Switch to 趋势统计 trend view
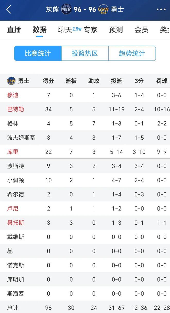The image size is (170, 313). pyautogui.click(x=132, y=53)
